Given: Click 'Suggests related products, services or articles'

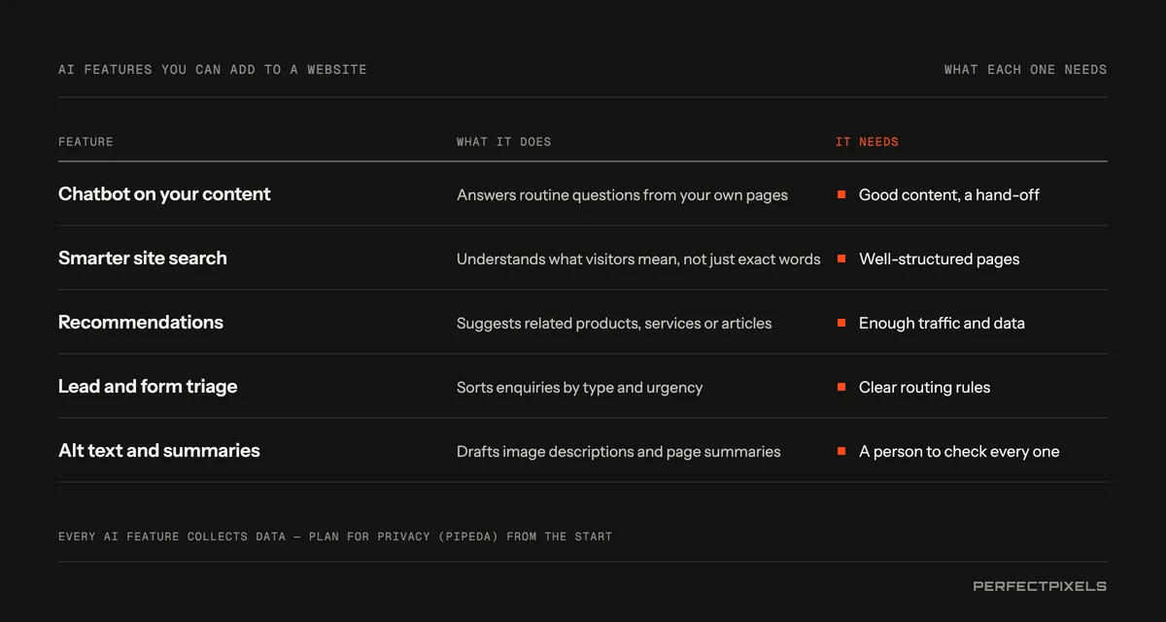Looking at the screenshot, I should tap(614, 324).
